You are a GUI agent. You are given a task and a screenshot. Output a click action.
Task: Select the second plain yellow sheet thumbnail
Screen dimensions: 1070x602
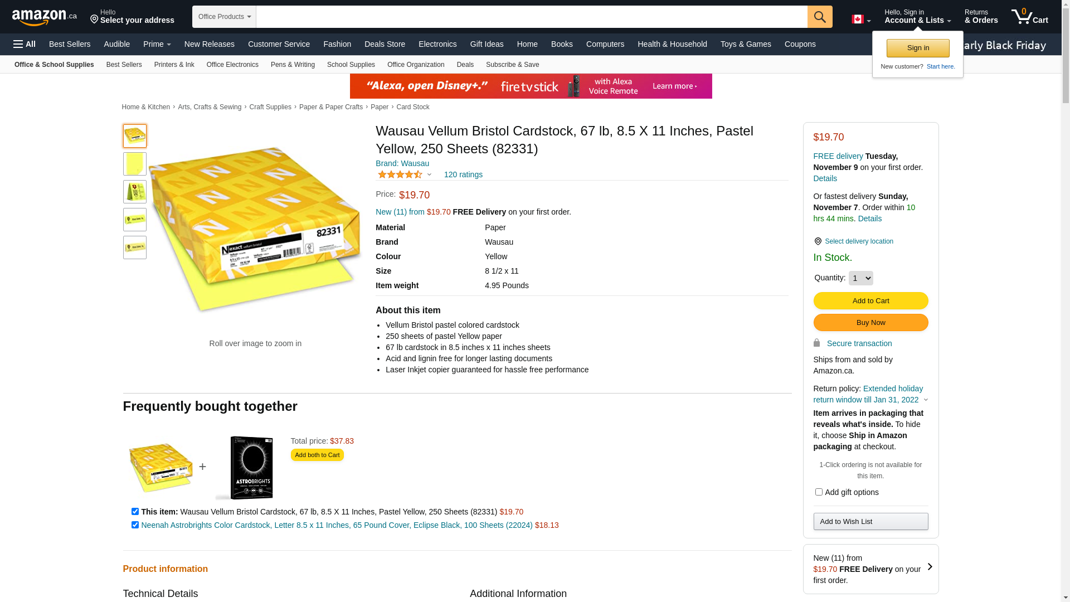coord(135,164)
